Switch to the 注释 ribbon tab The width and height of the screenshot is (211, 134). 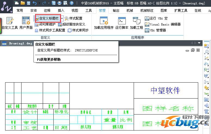47,10
